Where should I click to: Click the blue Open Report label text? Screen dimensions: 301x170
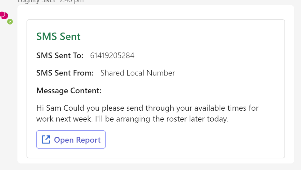coord(77,139)
